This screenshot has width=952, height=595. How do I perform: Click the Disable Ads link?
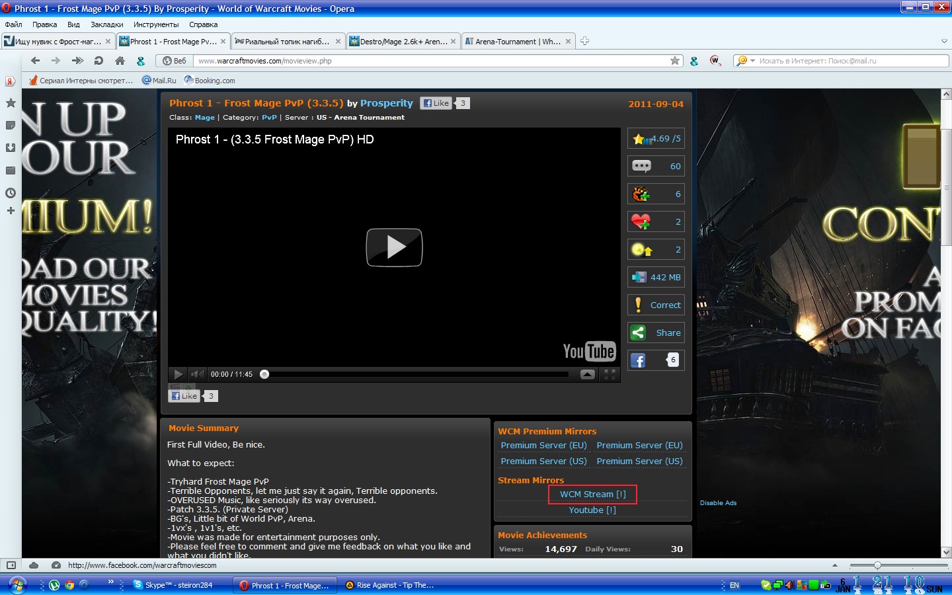pyautogui.click(x=718, y=503)
